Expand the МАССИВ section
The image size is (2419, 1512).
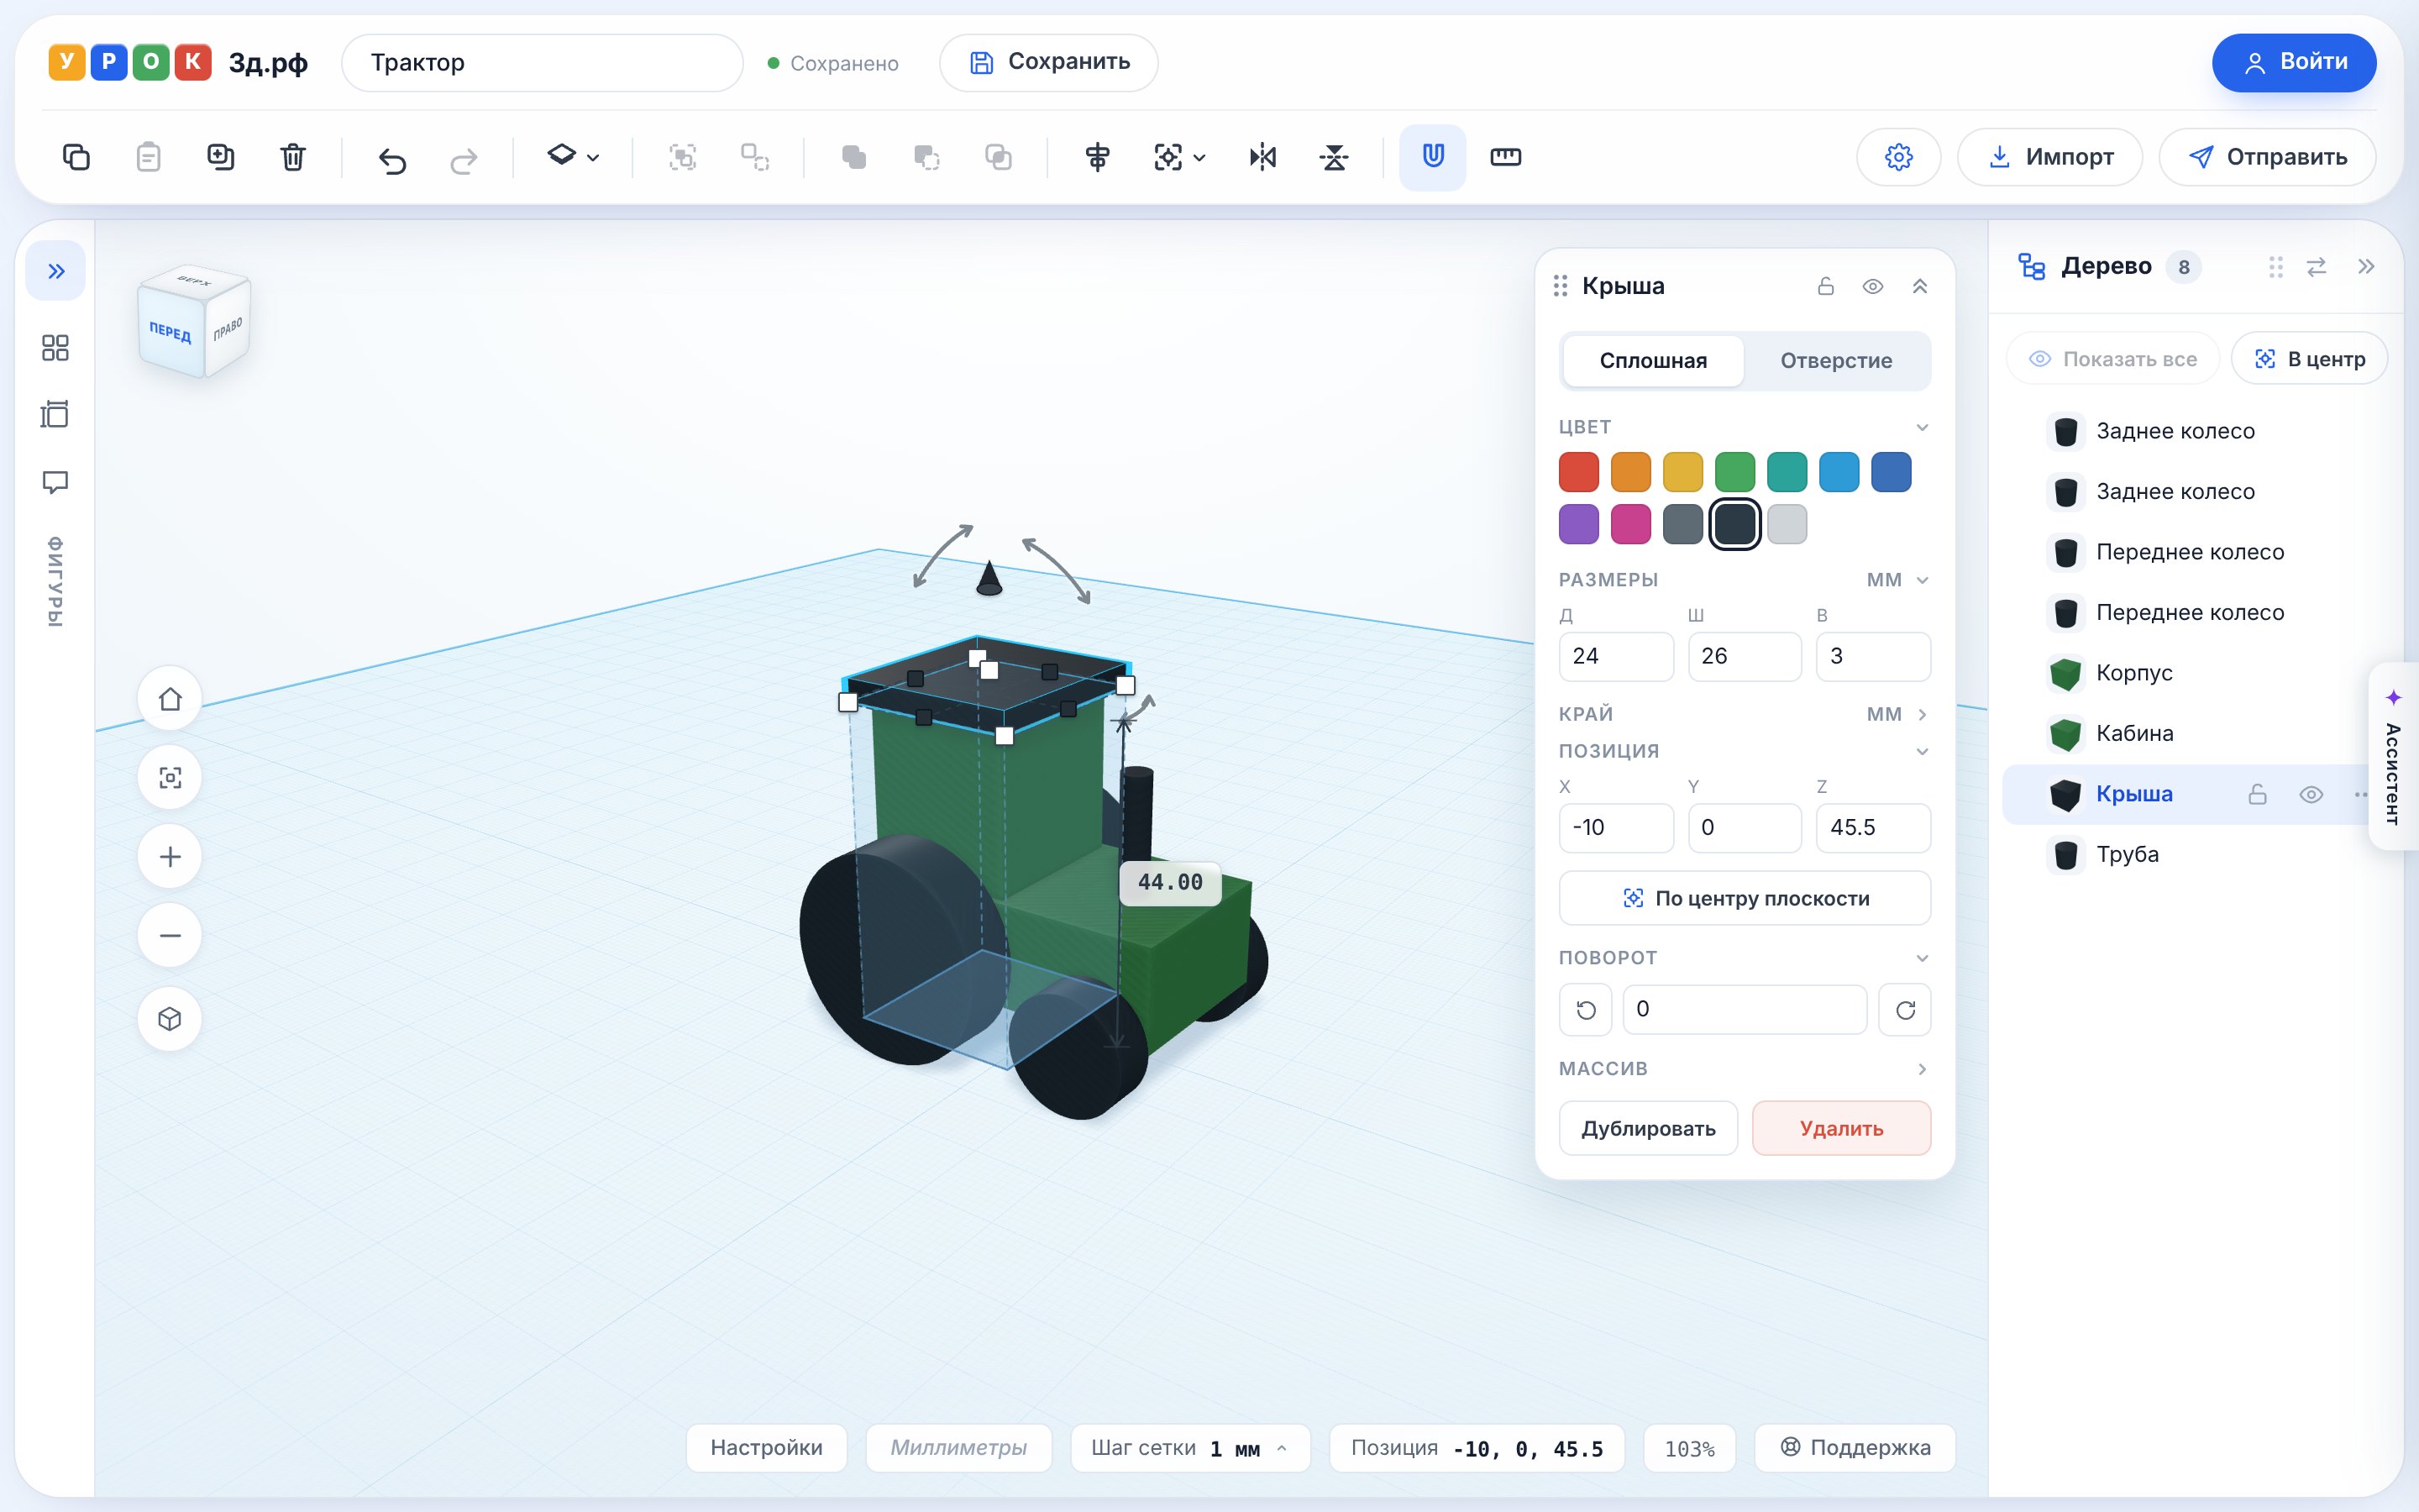pos(1921,1069)
